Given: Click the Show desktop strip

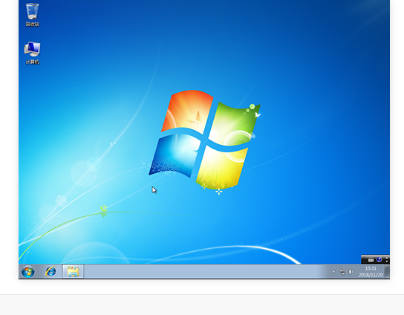Looking at the screenshot, I should [387, 272].
